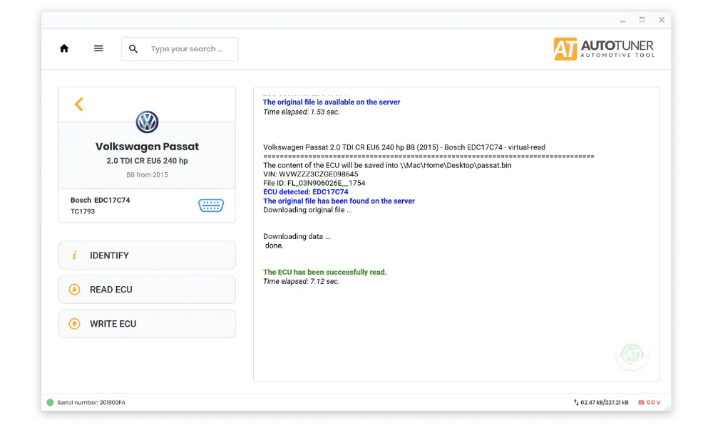Image resolution: width=713 pixels, height=427 pixels.
Task: Click 'ECU detected: EDC17C74' line
Action: tap(306, 192)
